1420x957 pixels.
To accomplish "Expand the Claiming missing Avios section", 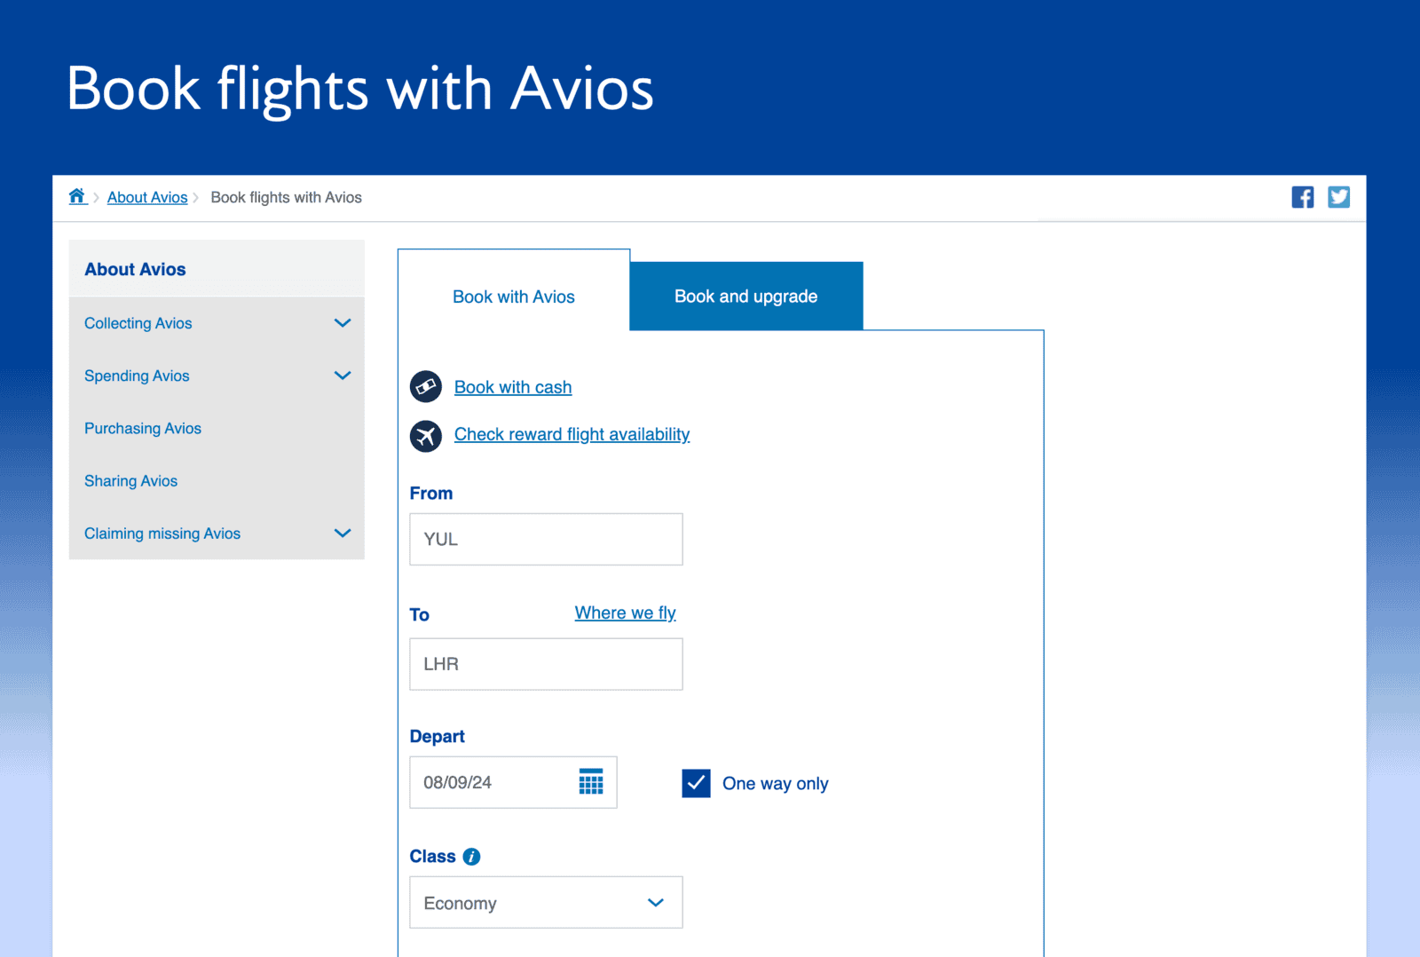I will pos(343,534).
